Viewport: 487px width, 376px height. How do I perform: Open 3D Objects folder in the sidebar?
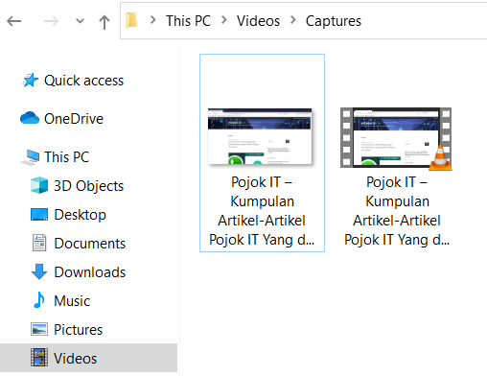pos(88,186)
